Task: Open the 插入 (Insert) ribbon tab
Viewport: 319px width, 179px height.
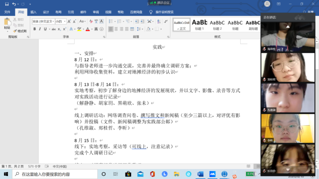Action: click(33, 12)
